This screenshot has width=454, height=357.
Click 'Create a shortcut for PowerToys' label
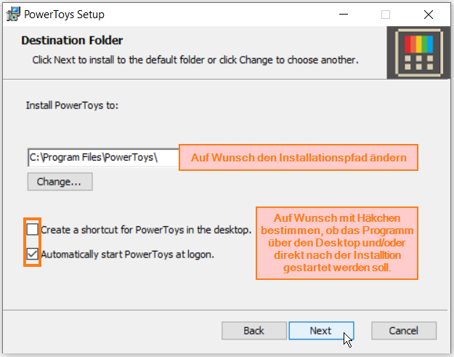click(x=146, y=230)
